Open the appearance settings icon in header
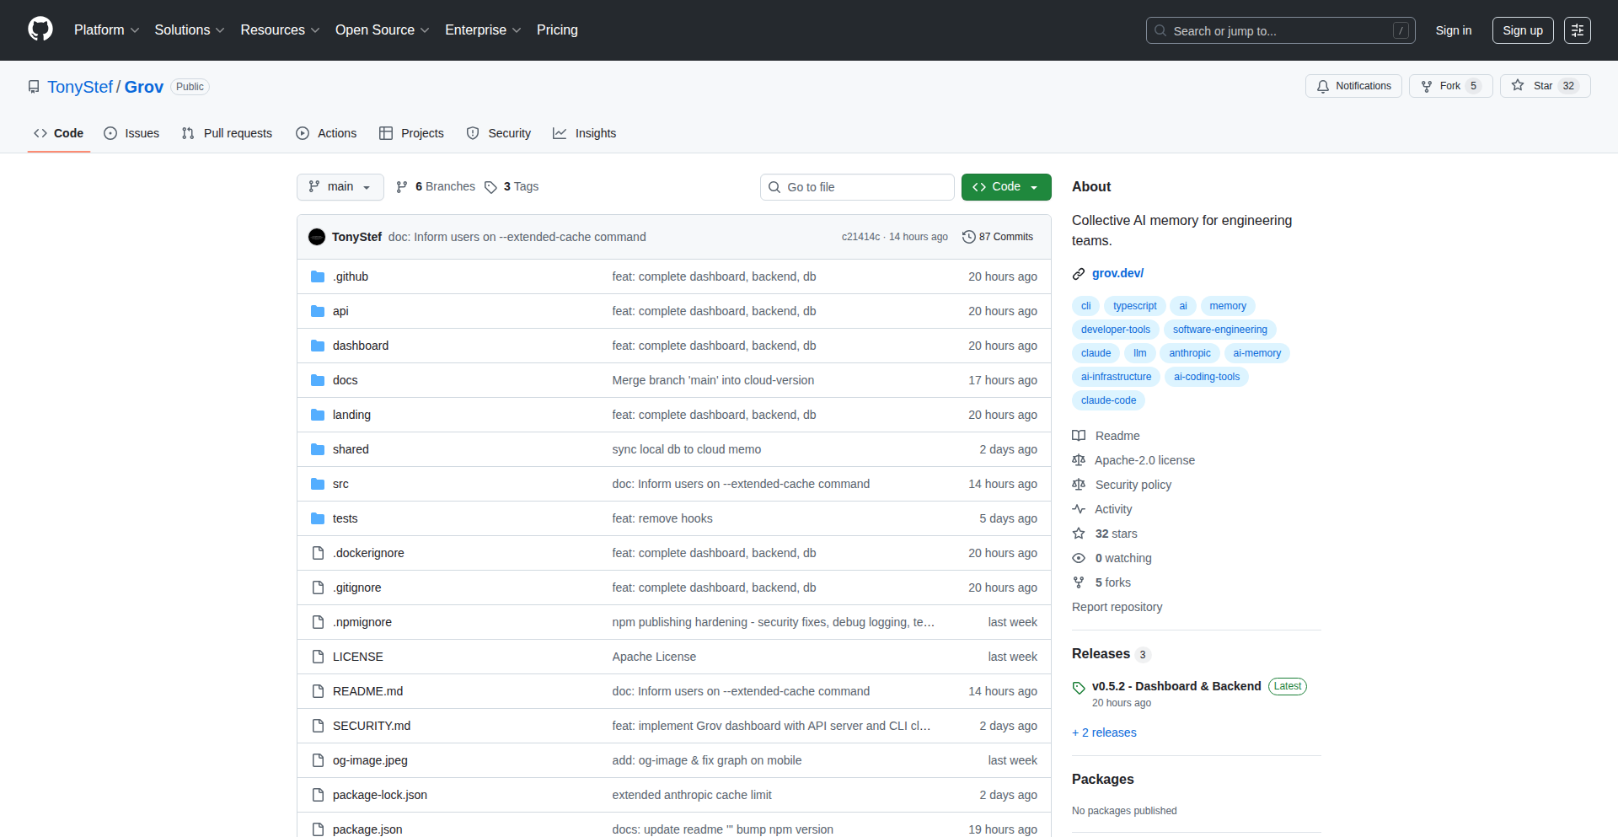Viewport: 1618px width, 837px height. click(1577, 30)
